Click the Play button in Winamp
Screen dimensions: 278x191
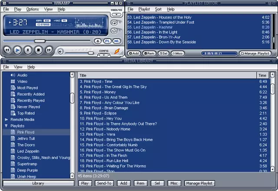click(x=17, y=50)
